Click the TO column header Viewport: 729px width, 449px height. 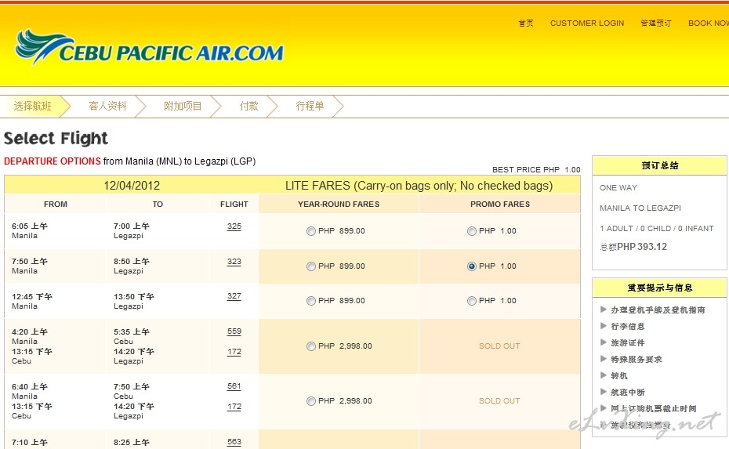point(158,204)
